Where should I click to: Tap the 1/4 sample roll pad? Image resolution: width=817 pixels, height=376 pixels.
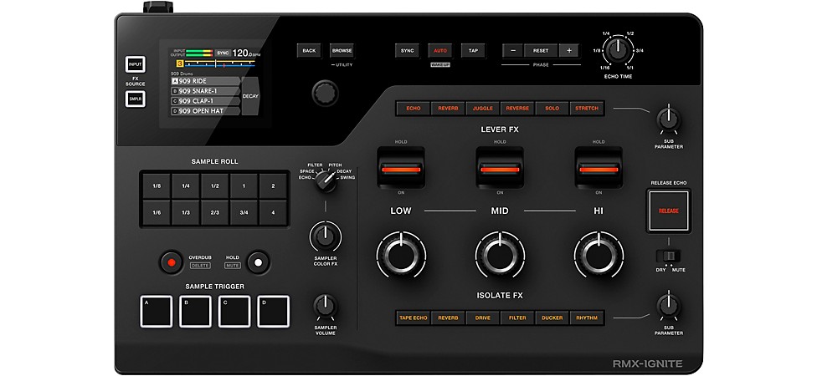coord(186,185)
